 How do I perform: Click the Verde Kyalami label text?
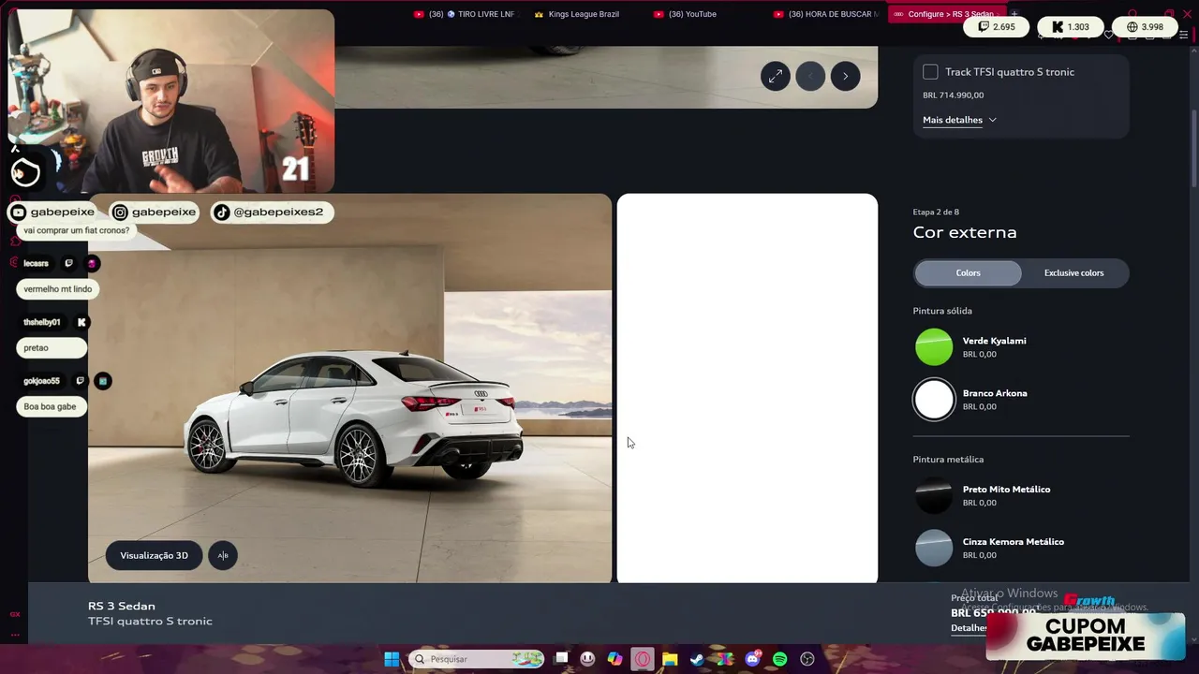[x=994, y=341]
